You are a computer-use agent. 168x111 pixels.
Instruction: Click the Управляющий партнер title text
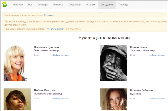click(x=143, y=50)
